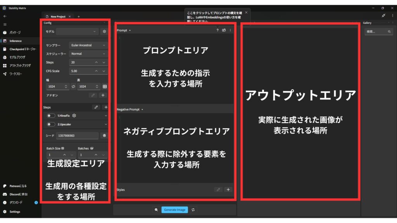Click the Generate Image button
This screenshot has width=397, height=223.
pos(174,210)
